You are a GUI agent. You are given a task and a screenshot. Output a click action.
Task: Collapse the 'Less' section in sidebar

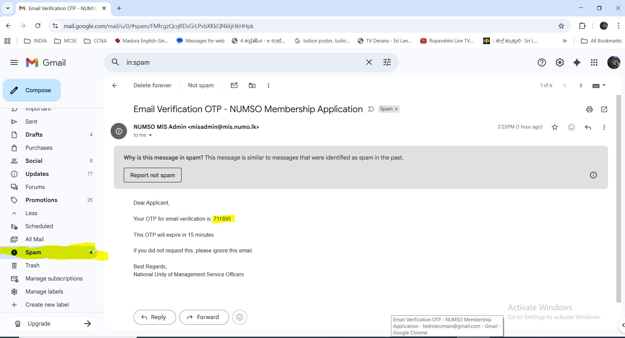coord(31,213)
